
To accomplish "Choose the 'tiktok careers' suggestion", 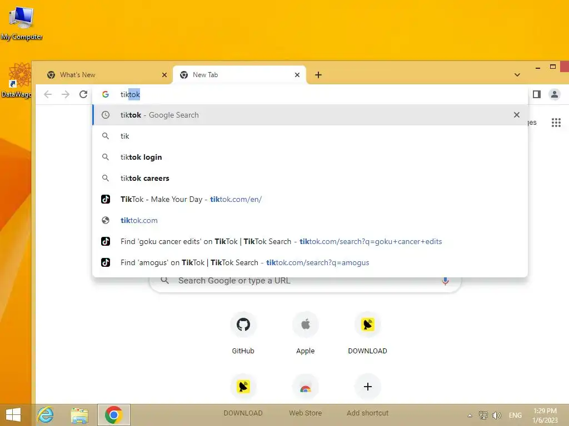I will (x=310, y=178).
